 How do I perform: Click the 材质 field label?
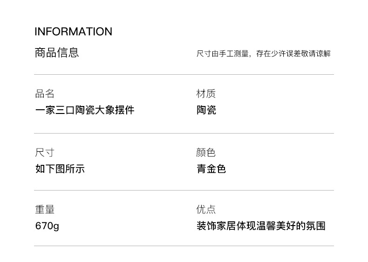click(x=206, y=94)
